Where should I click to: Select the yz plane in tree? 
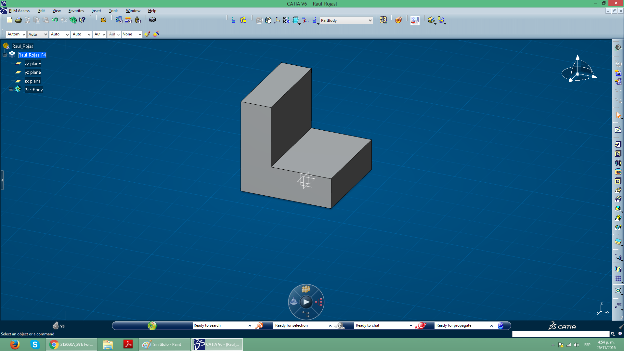click(32, 72)
